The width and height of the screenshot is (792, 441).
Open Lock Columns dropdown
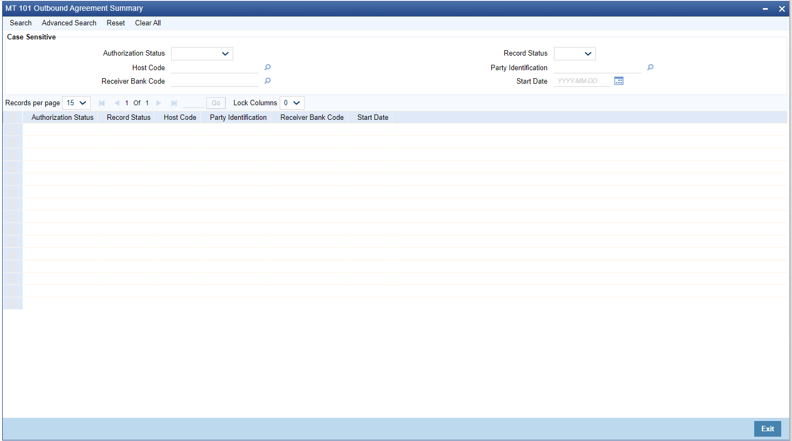coord(292,103)
